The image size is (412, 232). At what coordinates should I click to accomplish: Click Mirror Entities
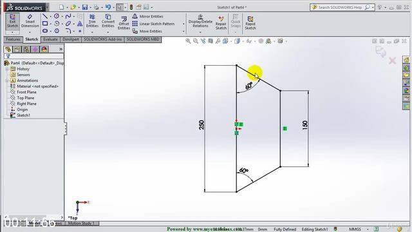[x=147, y=16]
